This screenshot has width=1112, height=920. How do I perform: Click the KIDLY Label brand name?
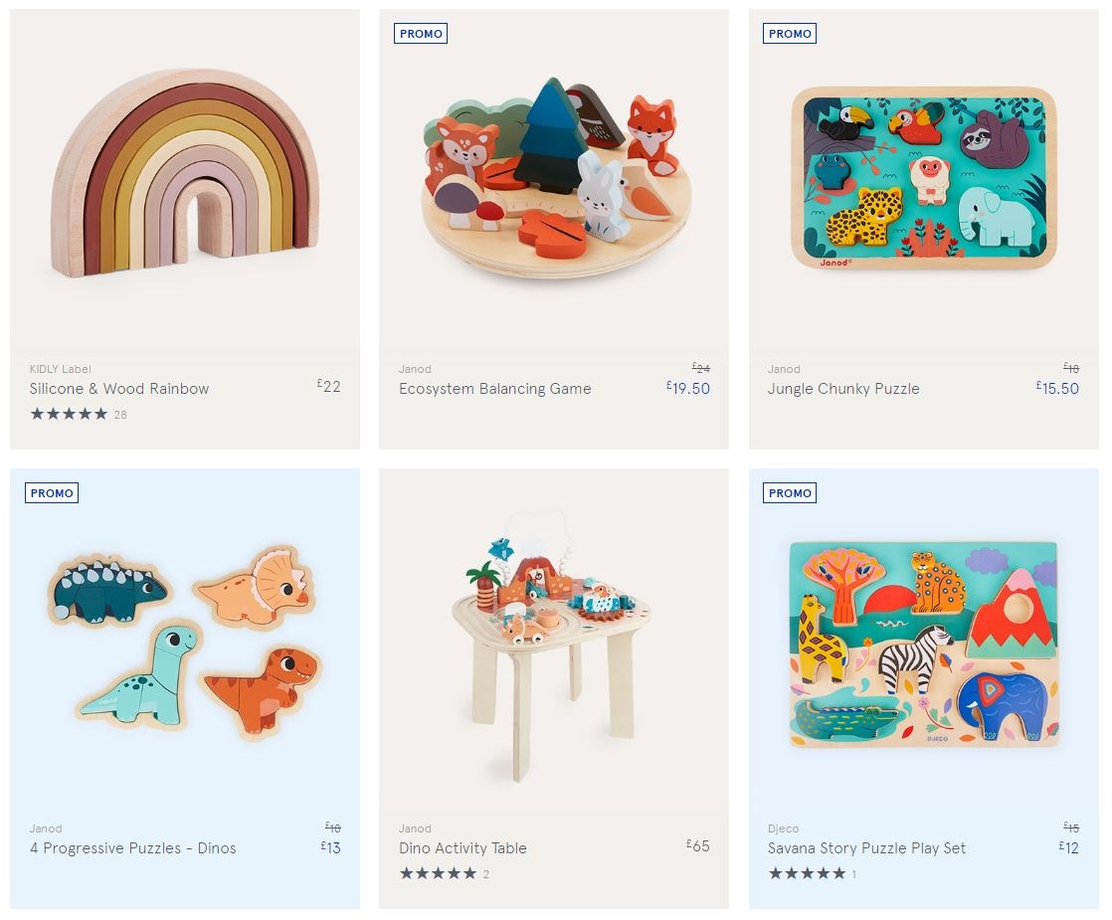[x=60, y=369]
